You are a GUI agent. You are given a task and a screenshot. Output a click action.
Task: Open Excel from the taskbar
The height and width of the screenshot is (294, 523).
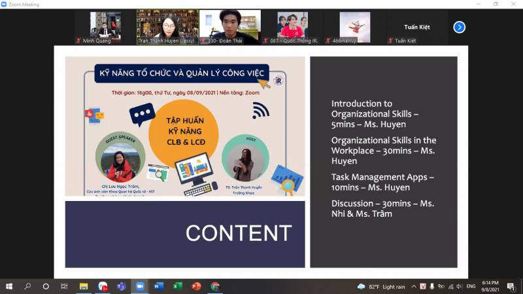coord(177,287)
